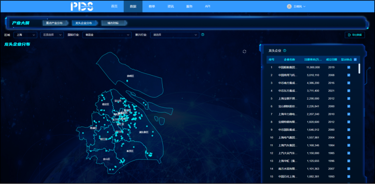
Task: Click the 崇明区 district on the map
Action: (x=130, y=76)
